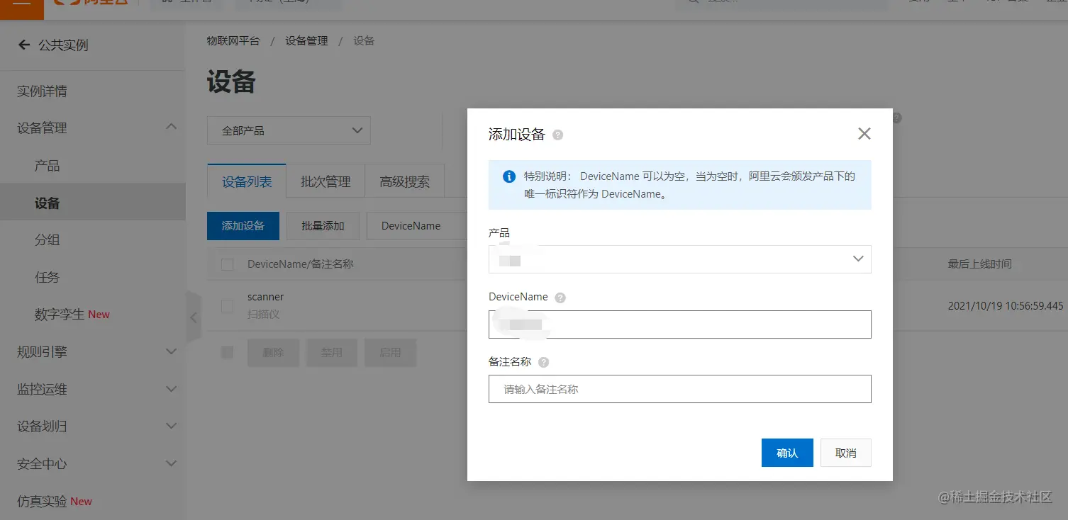Screen dimensions: 1068x520
Task: Close the 添加设备 dialog with the X
Action: [864, 134]
